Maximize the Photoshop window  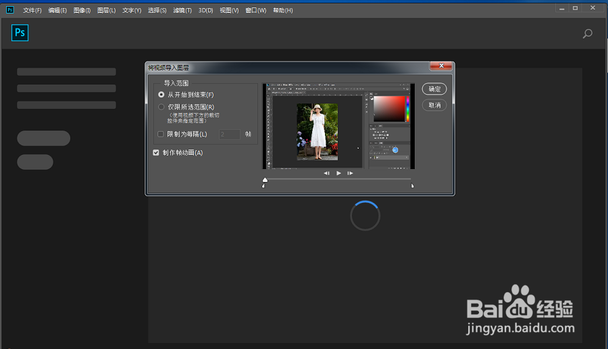point(576,8)
